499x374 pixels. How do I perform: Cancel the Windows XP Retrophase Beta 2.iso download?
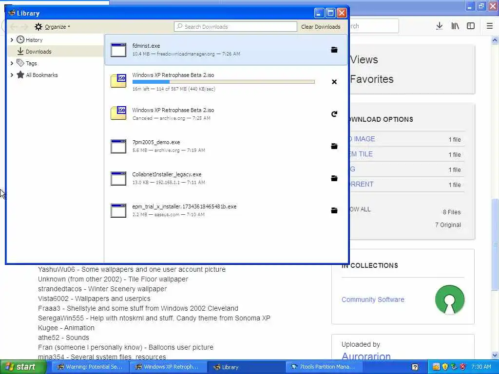click(x=334, y=82)
